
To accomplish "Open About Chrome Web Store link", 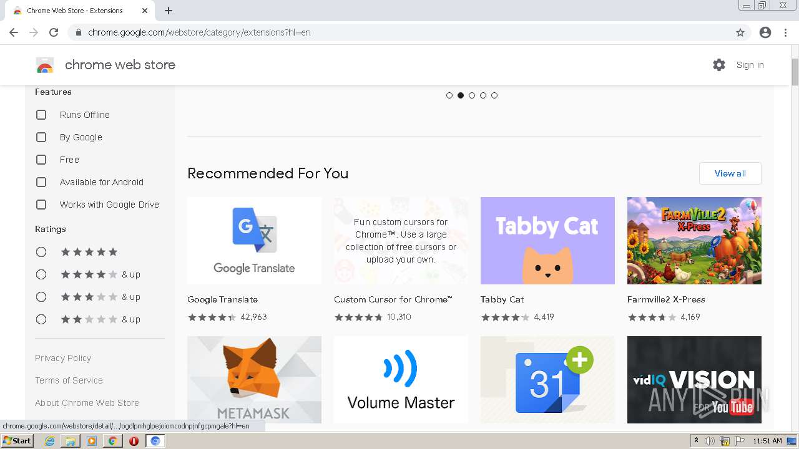I will tap(87, 403).
